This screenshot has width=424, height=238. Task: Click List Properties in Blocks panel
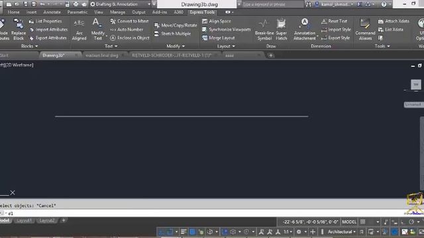(x=45, y=21)
